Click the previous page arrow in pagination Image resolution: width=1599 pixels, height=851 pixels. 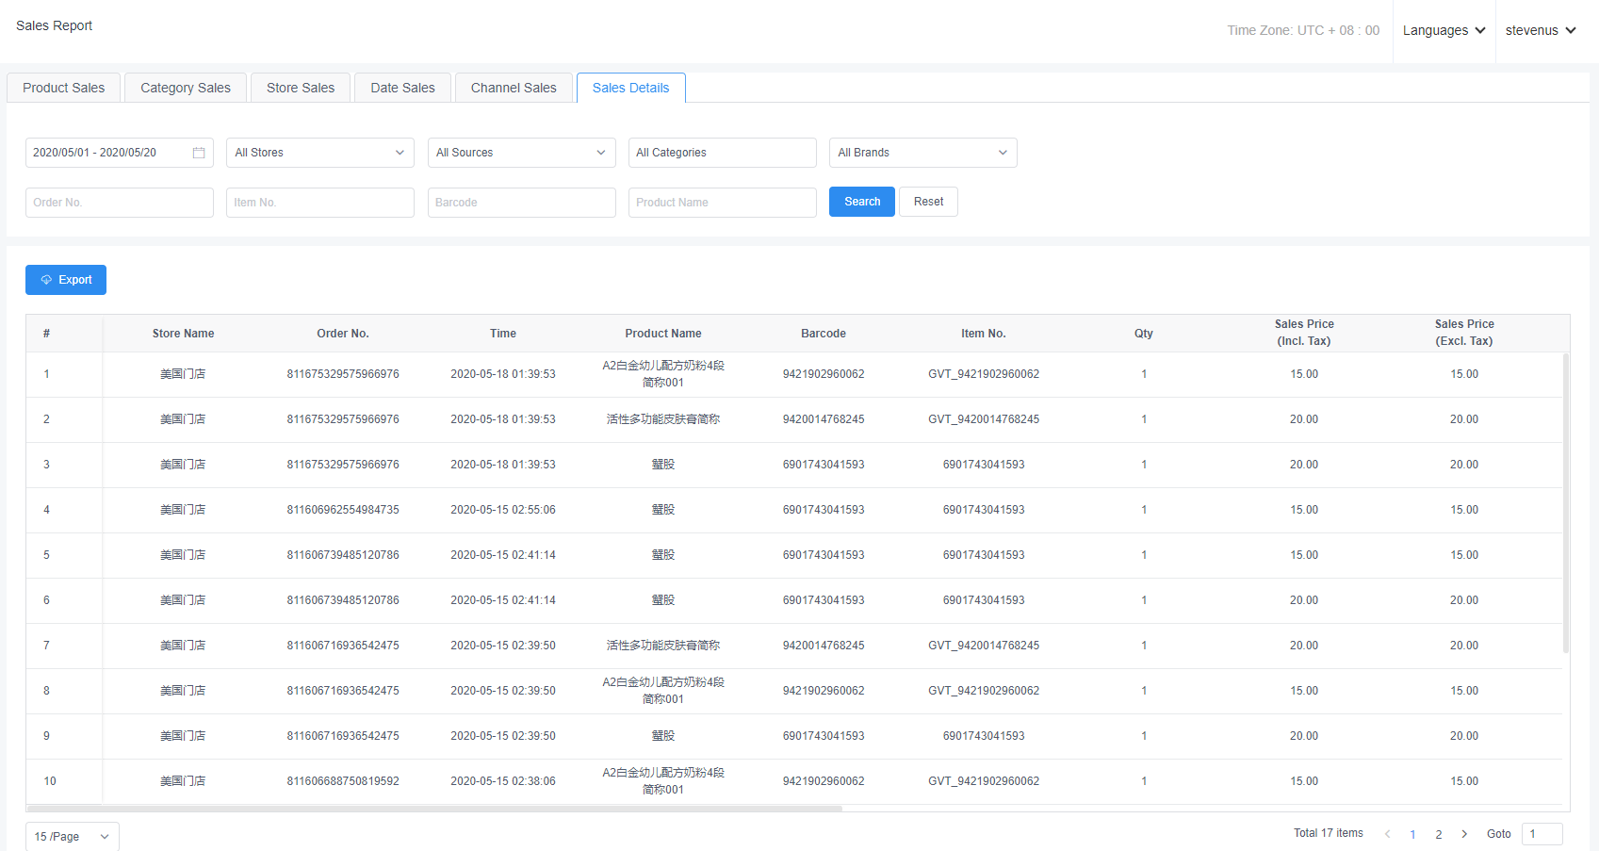pos(1387,834)
